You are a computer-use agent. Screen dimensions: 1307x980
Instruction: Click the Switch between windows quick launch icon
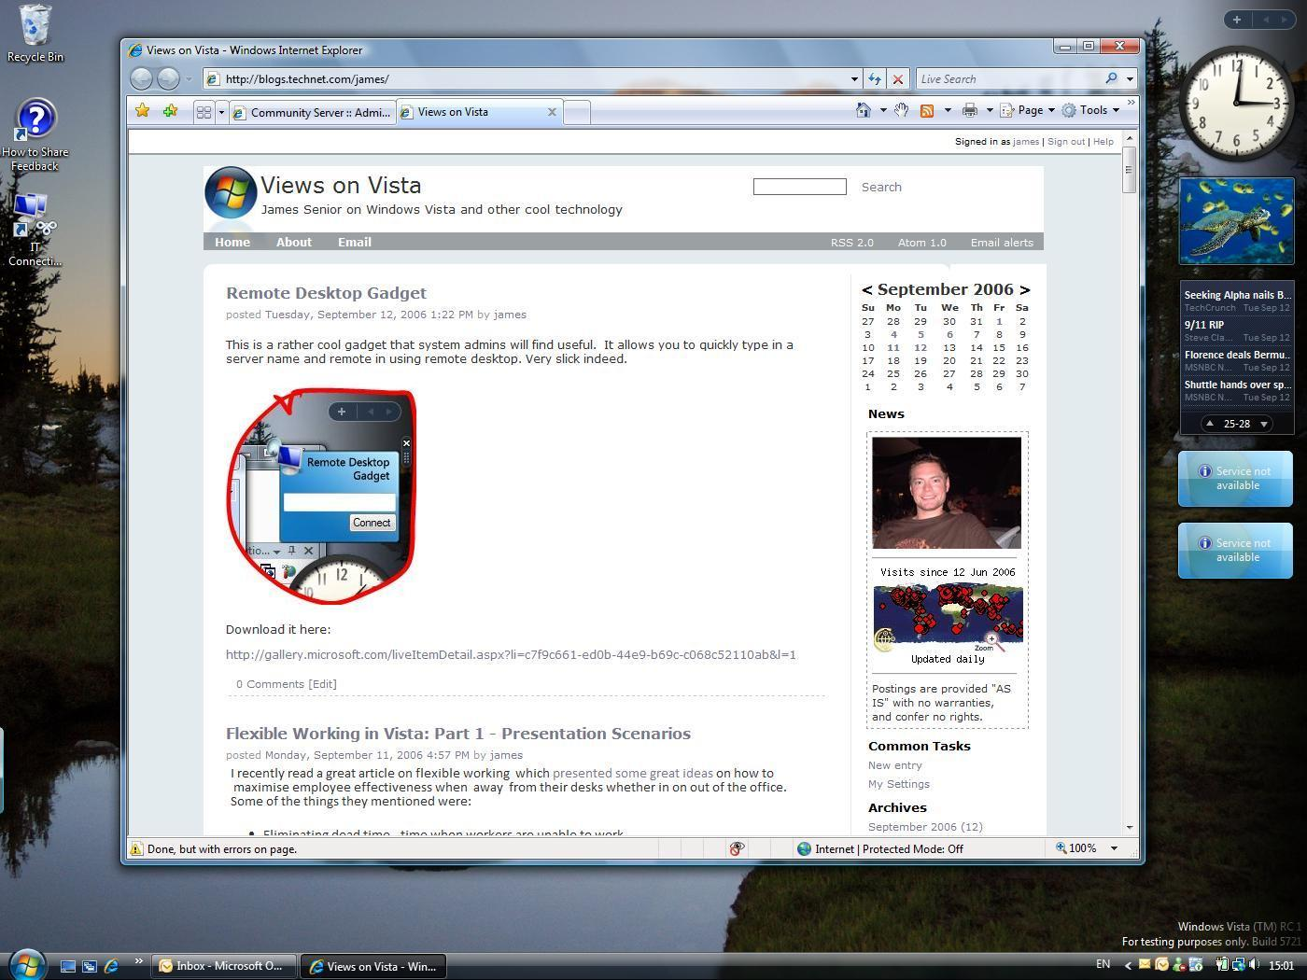(90, 966)
